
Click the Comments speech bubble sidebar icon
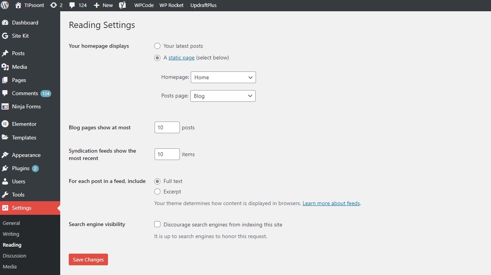pos(5,93)
